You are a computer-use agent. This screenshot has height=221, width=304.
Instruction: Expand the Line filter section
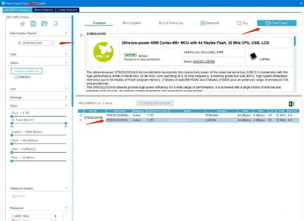tap(66, 88)
